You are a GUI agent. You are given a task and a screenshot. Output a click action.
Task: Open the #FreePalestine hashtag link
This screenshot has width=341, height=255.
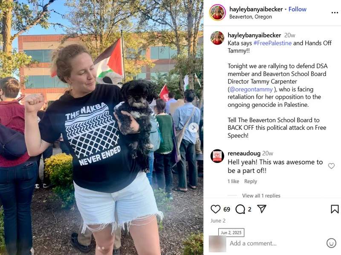pyautogui.click(x=272, y=43)
